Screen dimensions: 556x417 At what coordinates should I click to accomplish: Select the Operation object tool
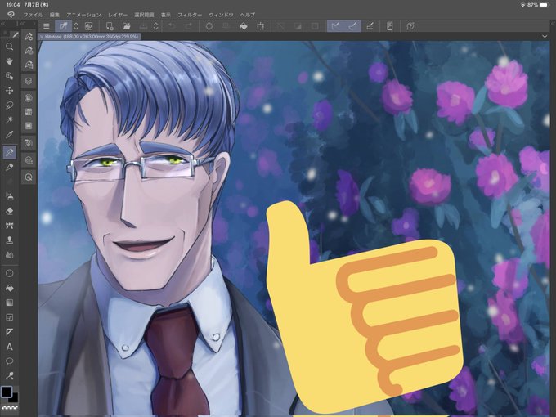coord(9,76)
